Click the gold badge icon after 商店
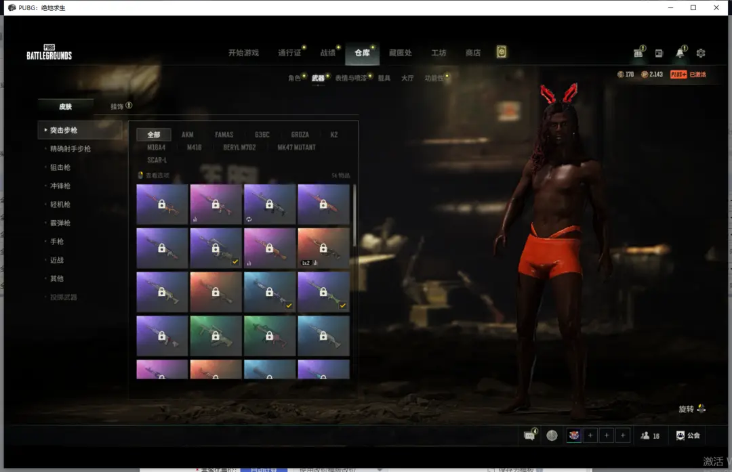 [x=502, y=52]
